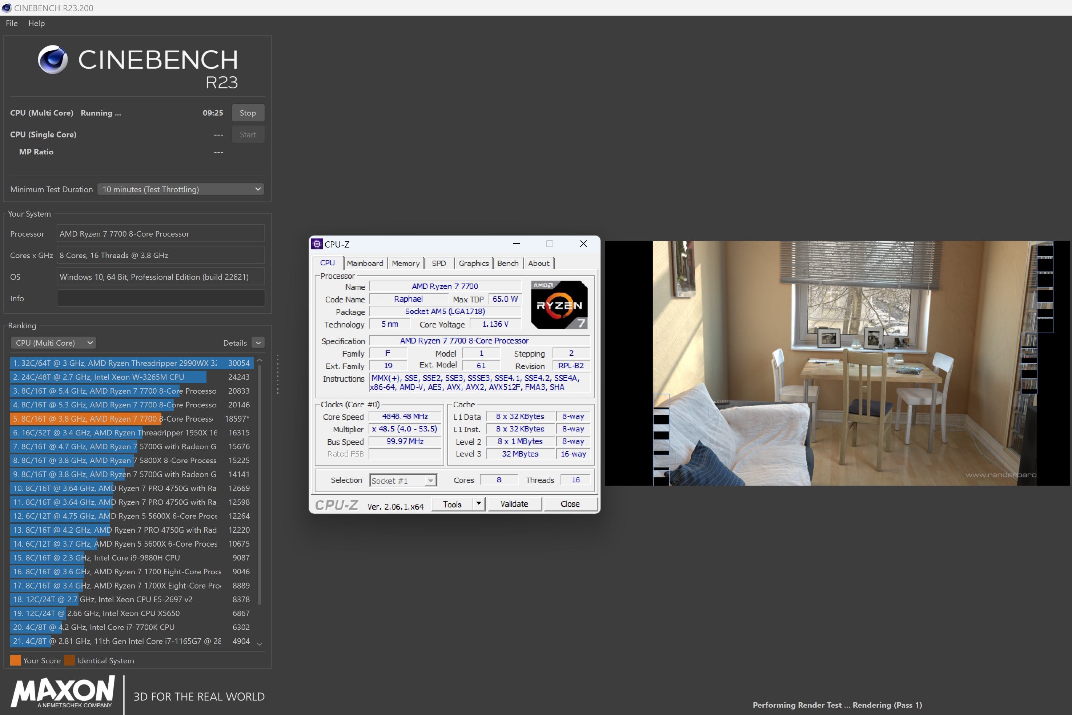Image resolution: width=1072 pixels, height=715 pixels.
Task: Open the Socket #1 selection combo box
Action: tap(403, 481)
